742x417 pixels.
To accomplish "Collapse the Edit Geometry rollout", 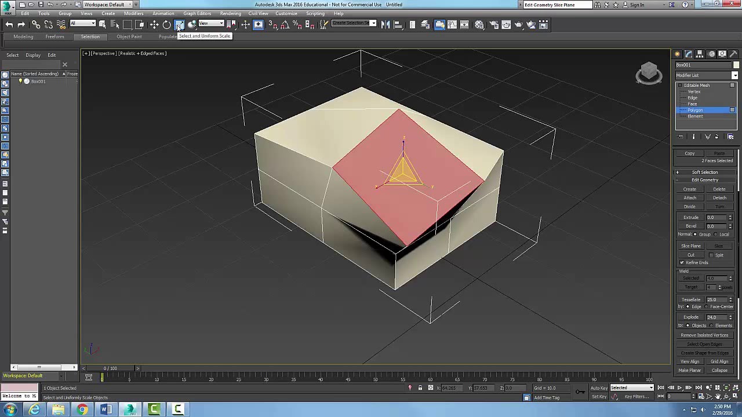I will (705, 180).
